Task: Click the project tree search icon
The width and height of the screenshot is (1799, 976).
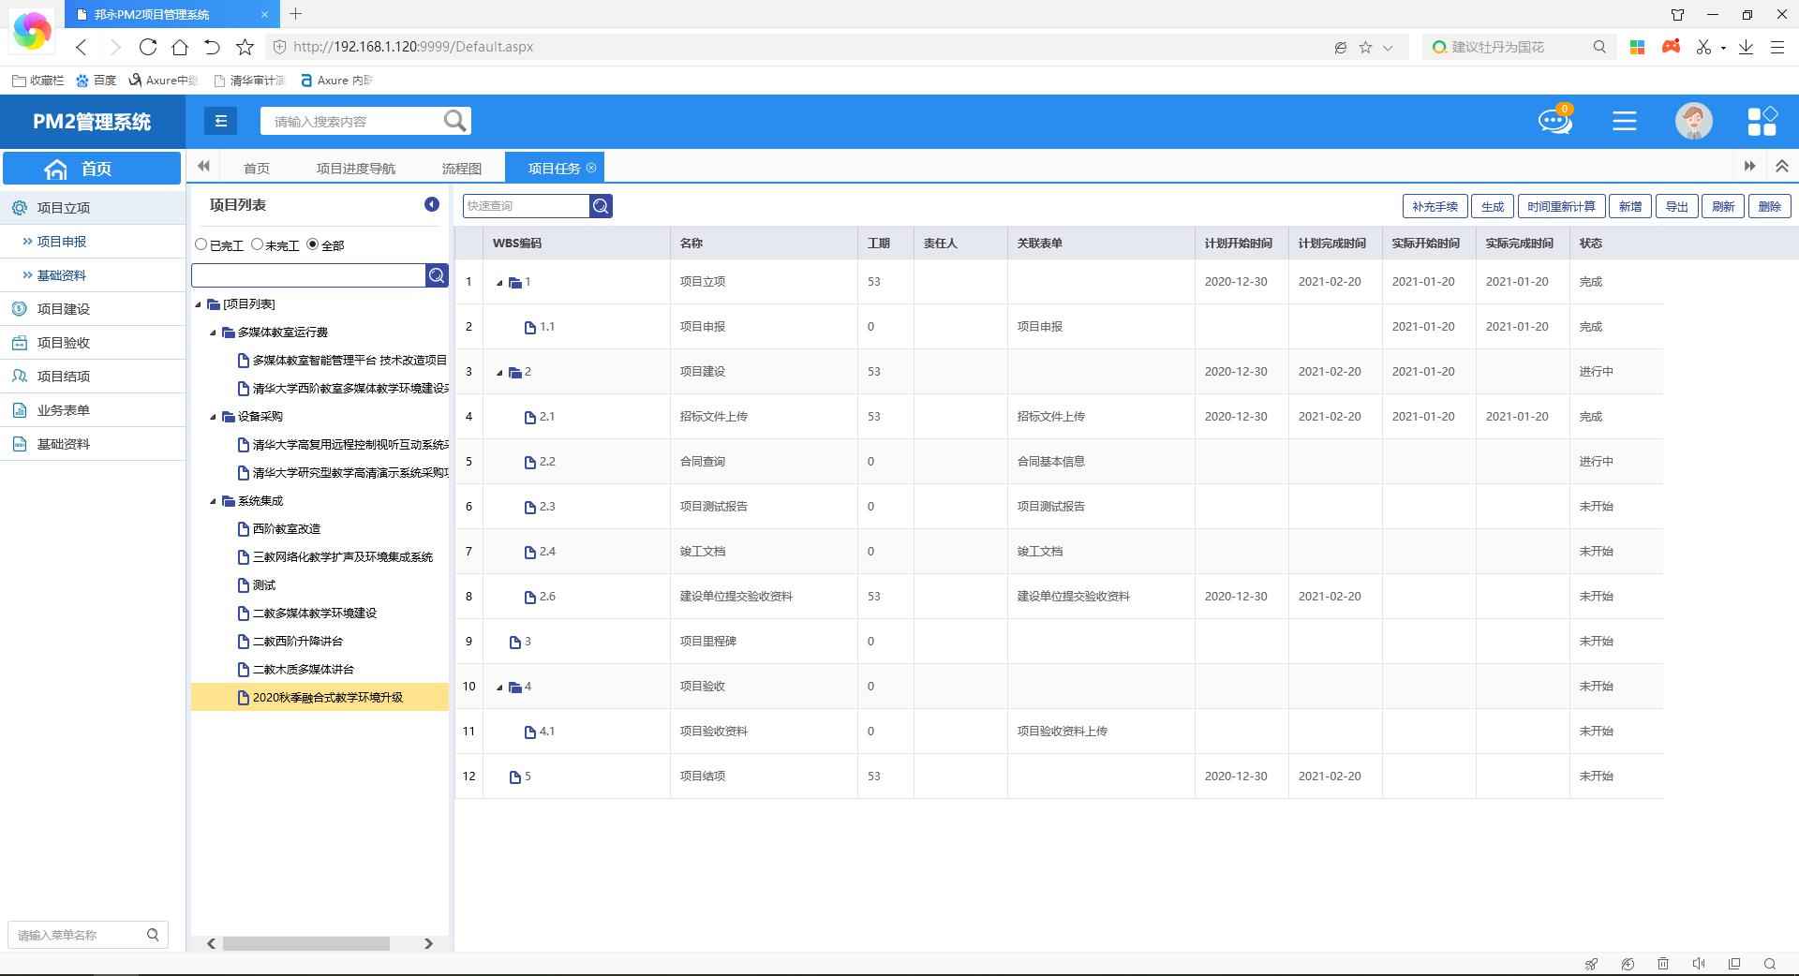Action: pos(437,274)
